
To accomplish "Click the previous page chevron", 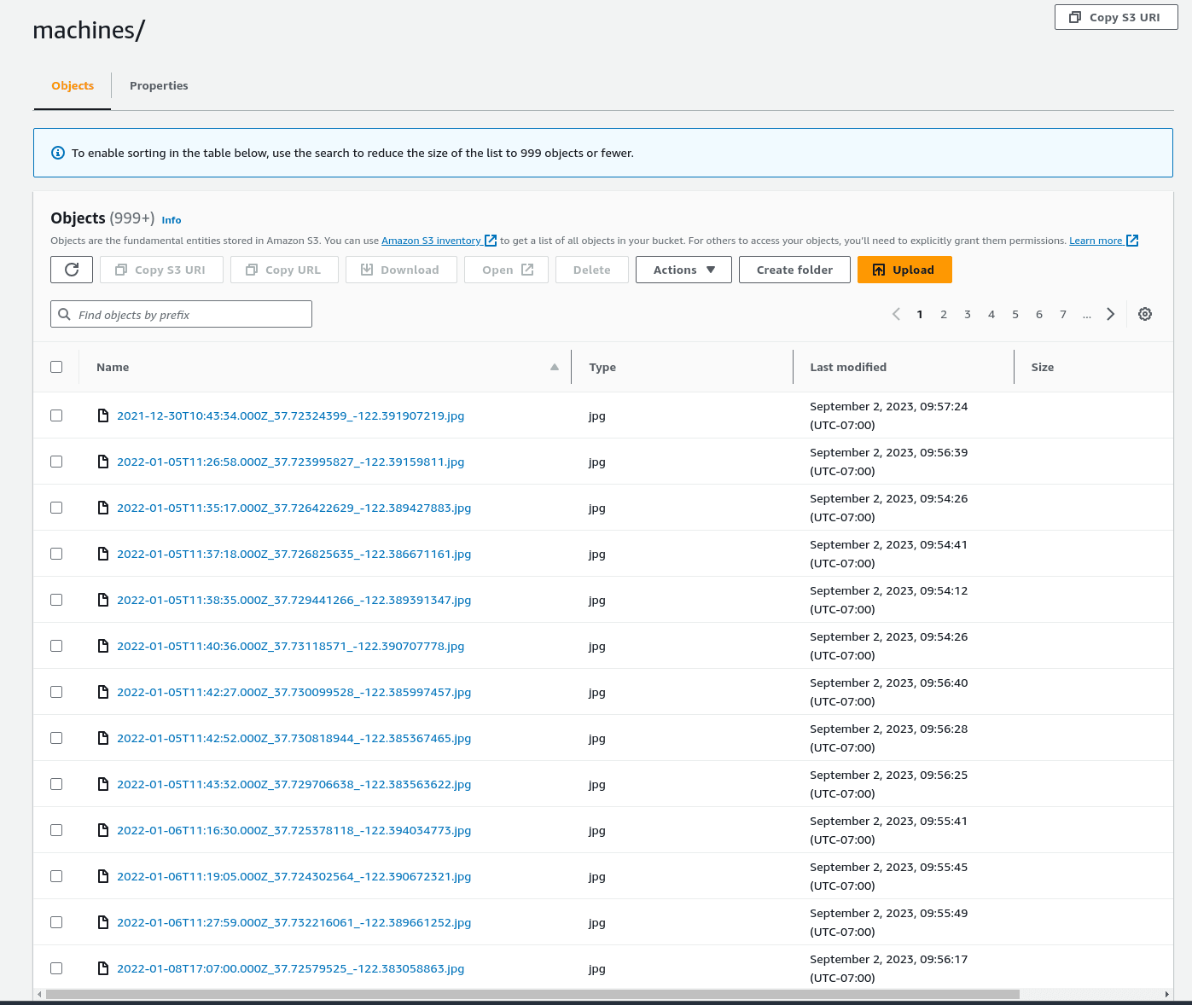I will point(896,314).
